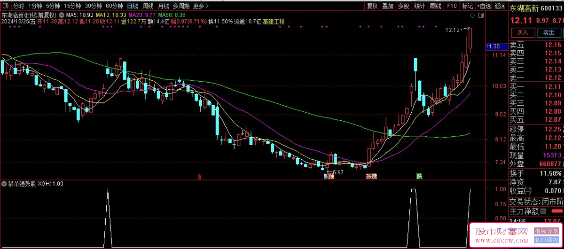
Task: Expand the 猎杀强势股 indicator dropdown
Action: coord(5,184)
